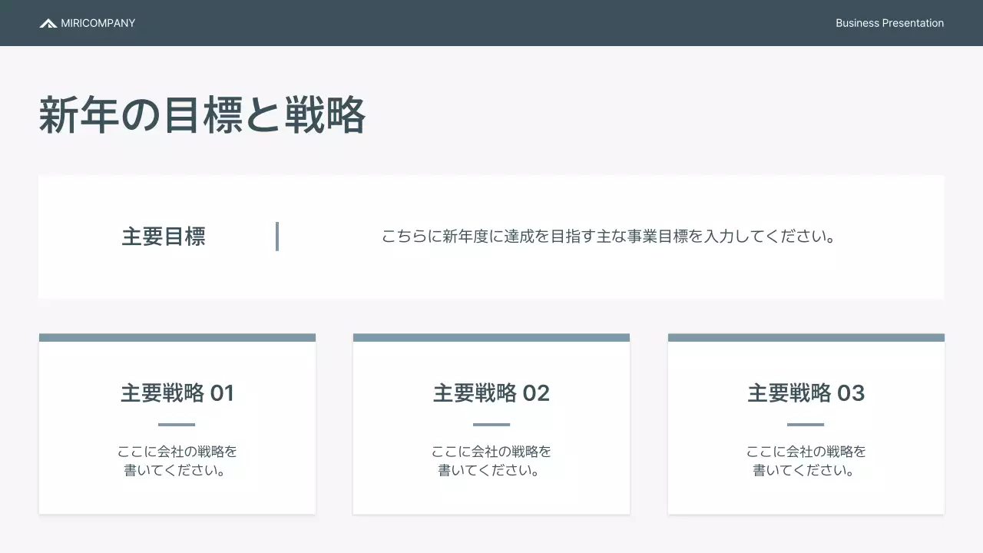Click the 主要戦略 01 card title
The image size is (983, 553).
point(177,392)
